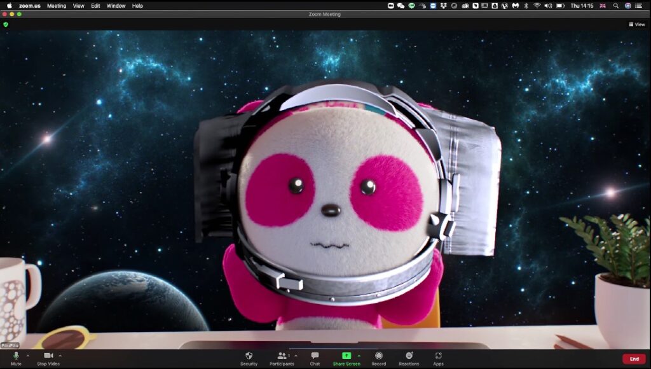The image size is (651, 369).
Task: Open the Window menu
Action: (x=116, y=6)
